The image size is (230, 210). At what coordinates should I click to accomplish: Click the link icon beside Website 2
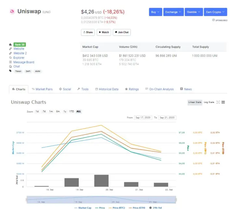(10, 53)
